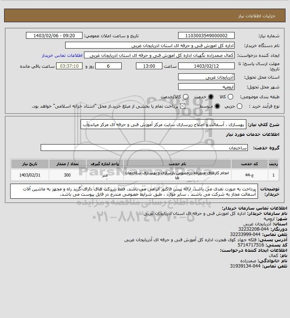Click the remaining days field showing 6

pos(108,66)
